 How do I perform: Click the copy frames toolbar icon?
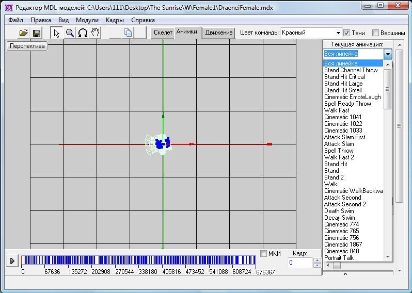128,33
